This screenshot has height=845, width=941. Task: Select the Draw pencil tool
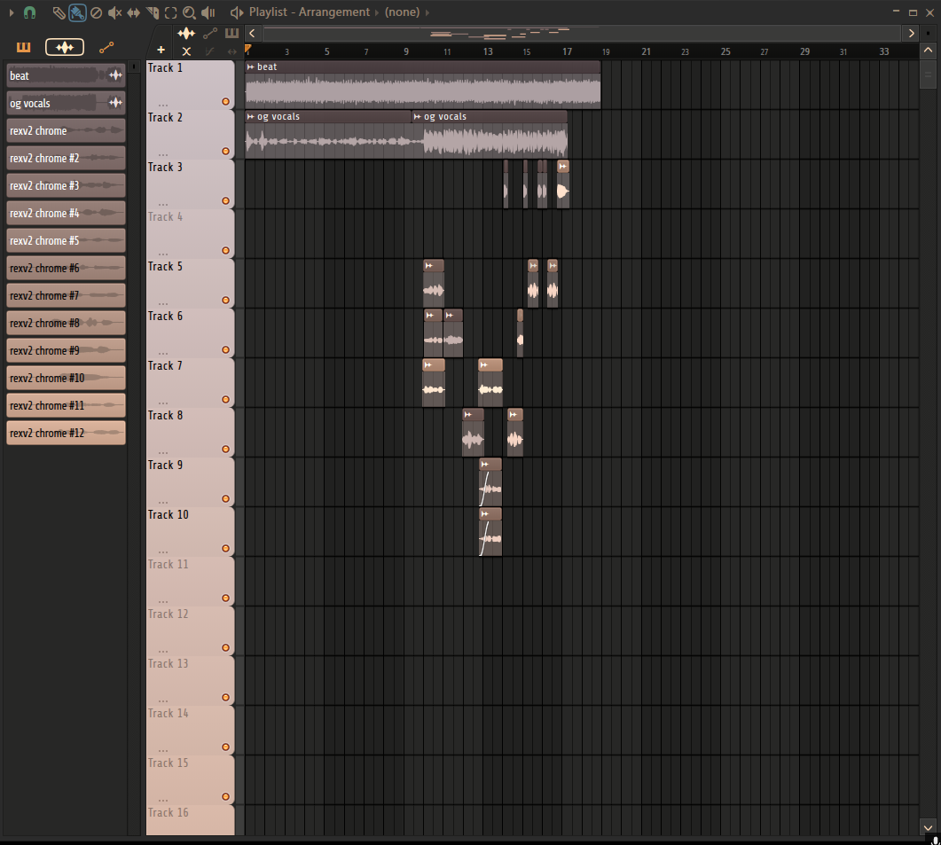coord(59,12)
